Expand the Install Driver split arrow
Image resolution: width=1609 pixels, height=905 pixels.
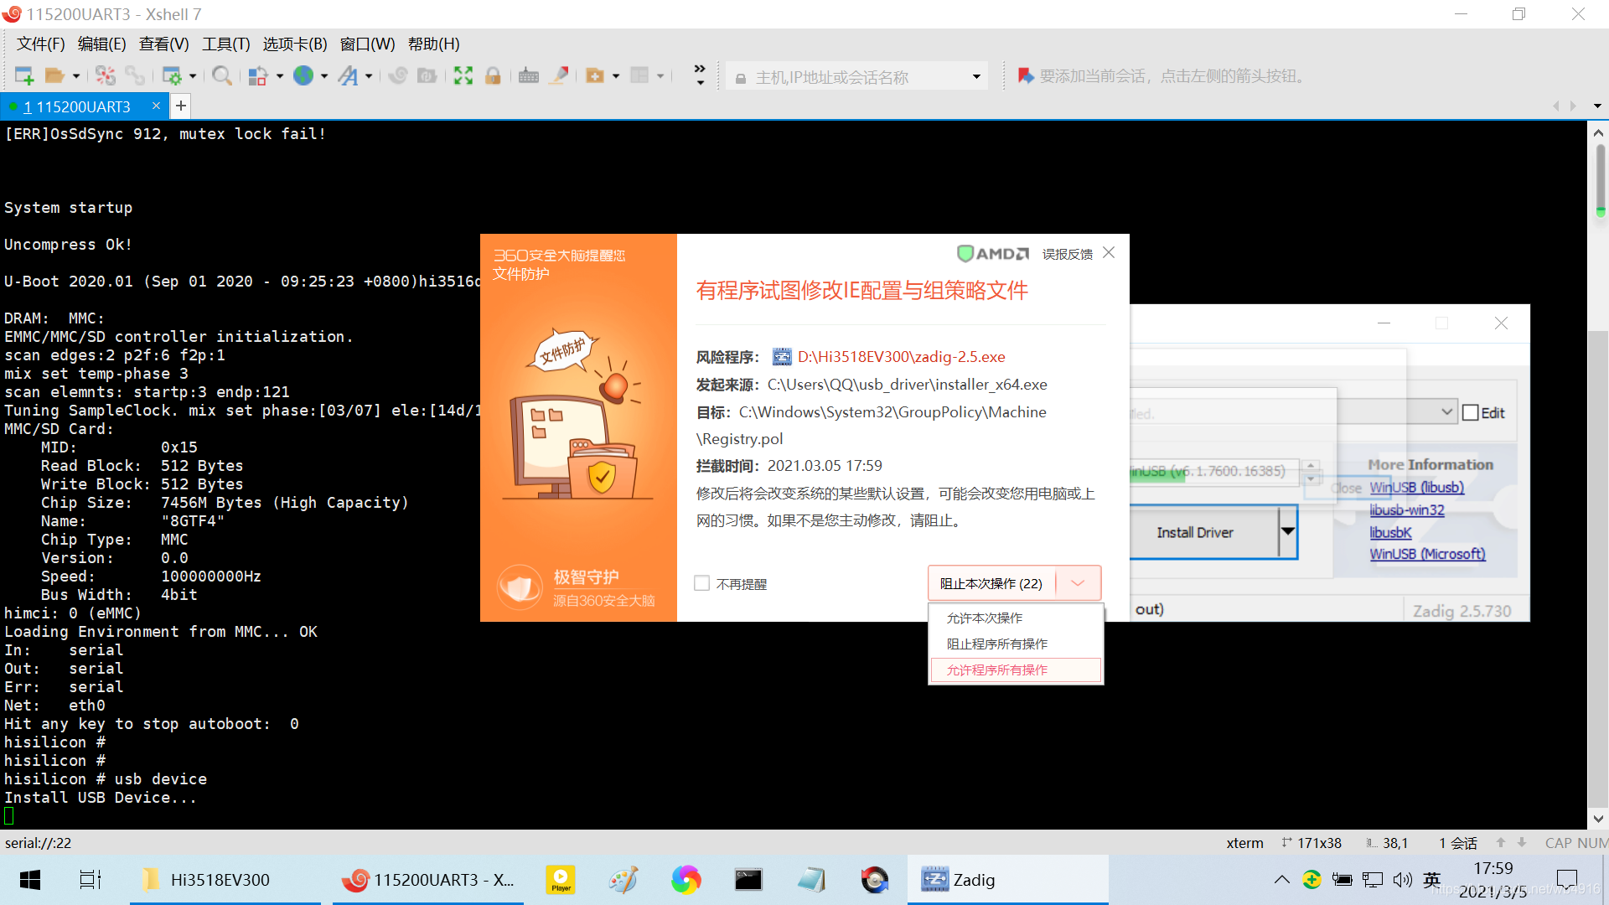(x=1287, y=532)
